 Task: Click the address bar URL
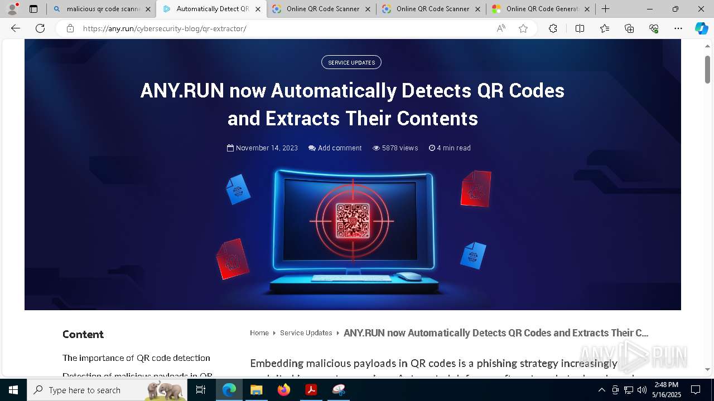coord(165,28)
